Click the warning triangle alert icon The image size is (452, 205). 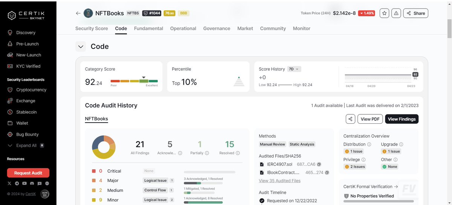tap(396, 13)
